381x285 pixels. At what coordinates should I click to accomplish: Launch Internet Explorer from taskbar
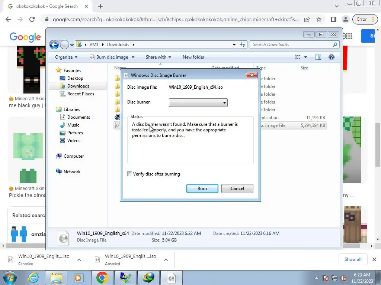point(33,278)
